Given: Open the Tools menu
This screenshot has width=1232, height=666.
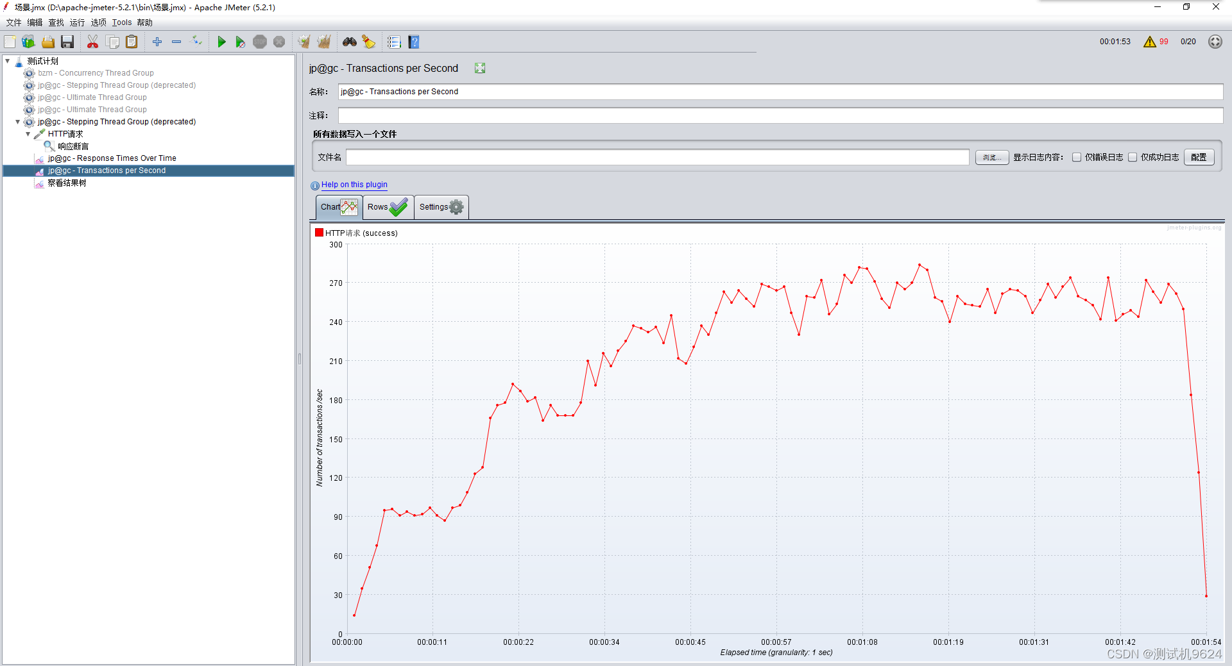Looking at the screenshot, I should click(122, 22).
